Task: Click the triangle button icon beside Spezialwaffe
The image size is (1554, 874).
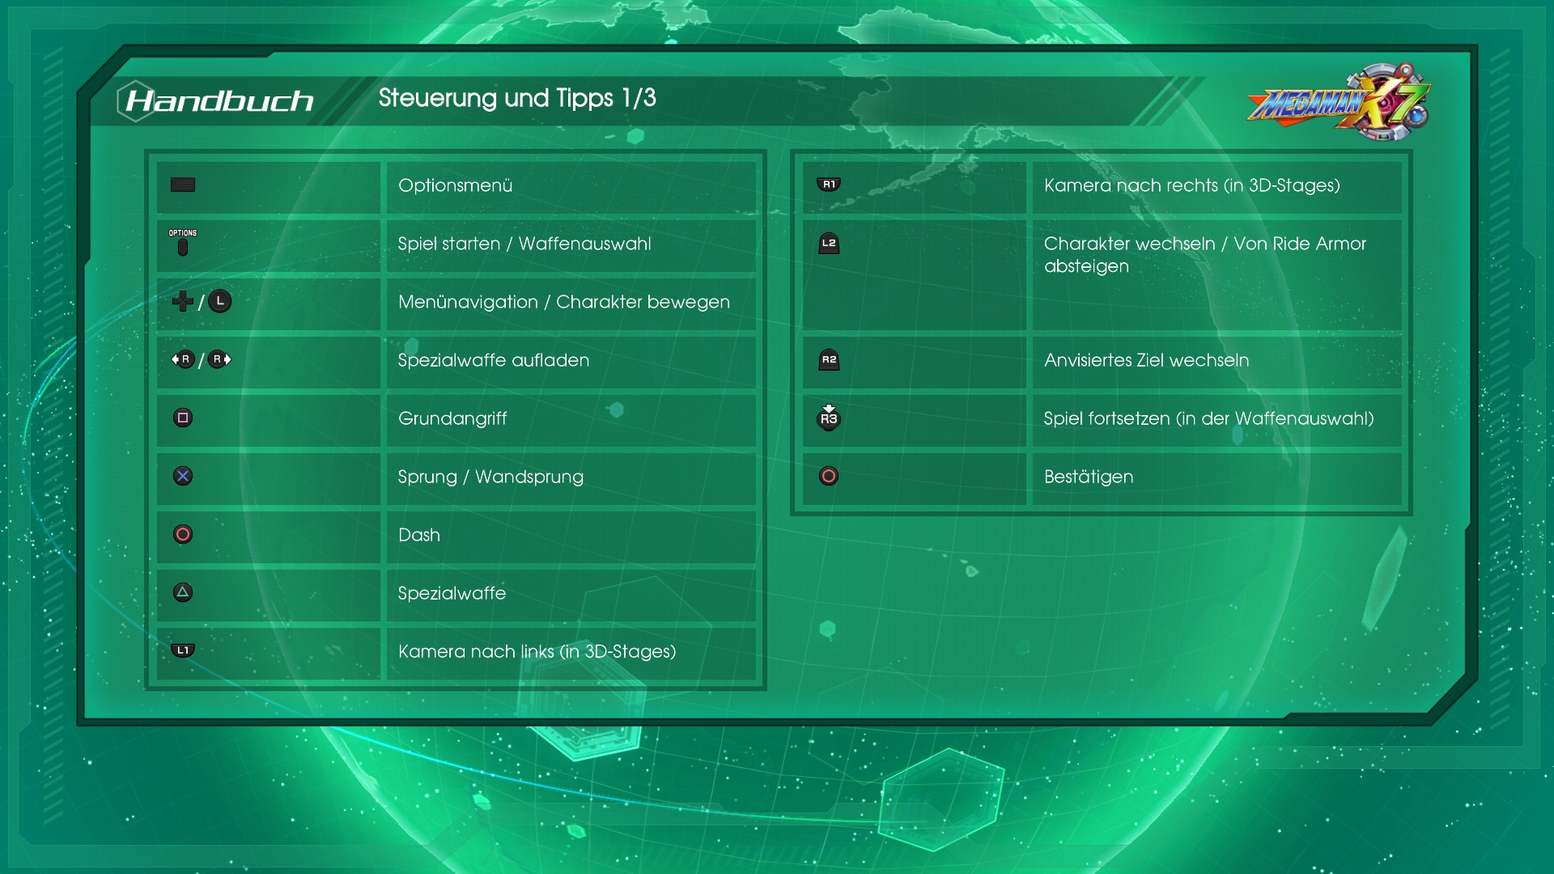Action: (183, 593)
